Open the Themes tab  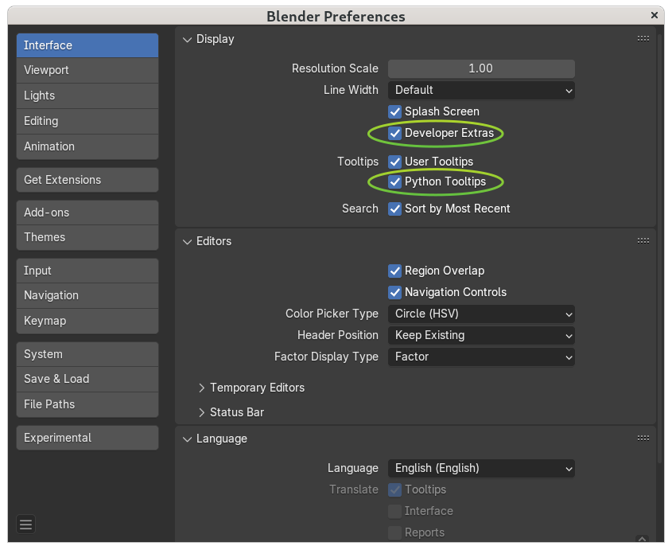[x=87, y=237]
